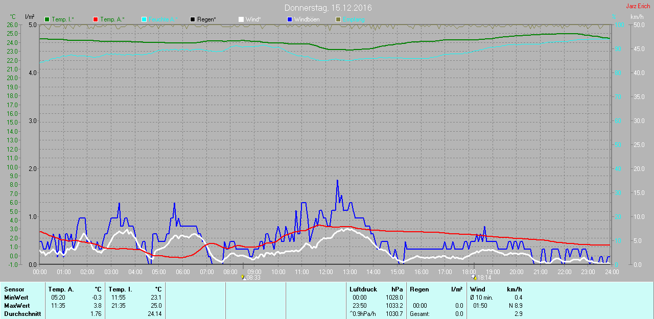Image resolution: width=654 pixels, height=319 pixels.
Task: Click the 24:00 label on time axis
Action: point(612,272)
